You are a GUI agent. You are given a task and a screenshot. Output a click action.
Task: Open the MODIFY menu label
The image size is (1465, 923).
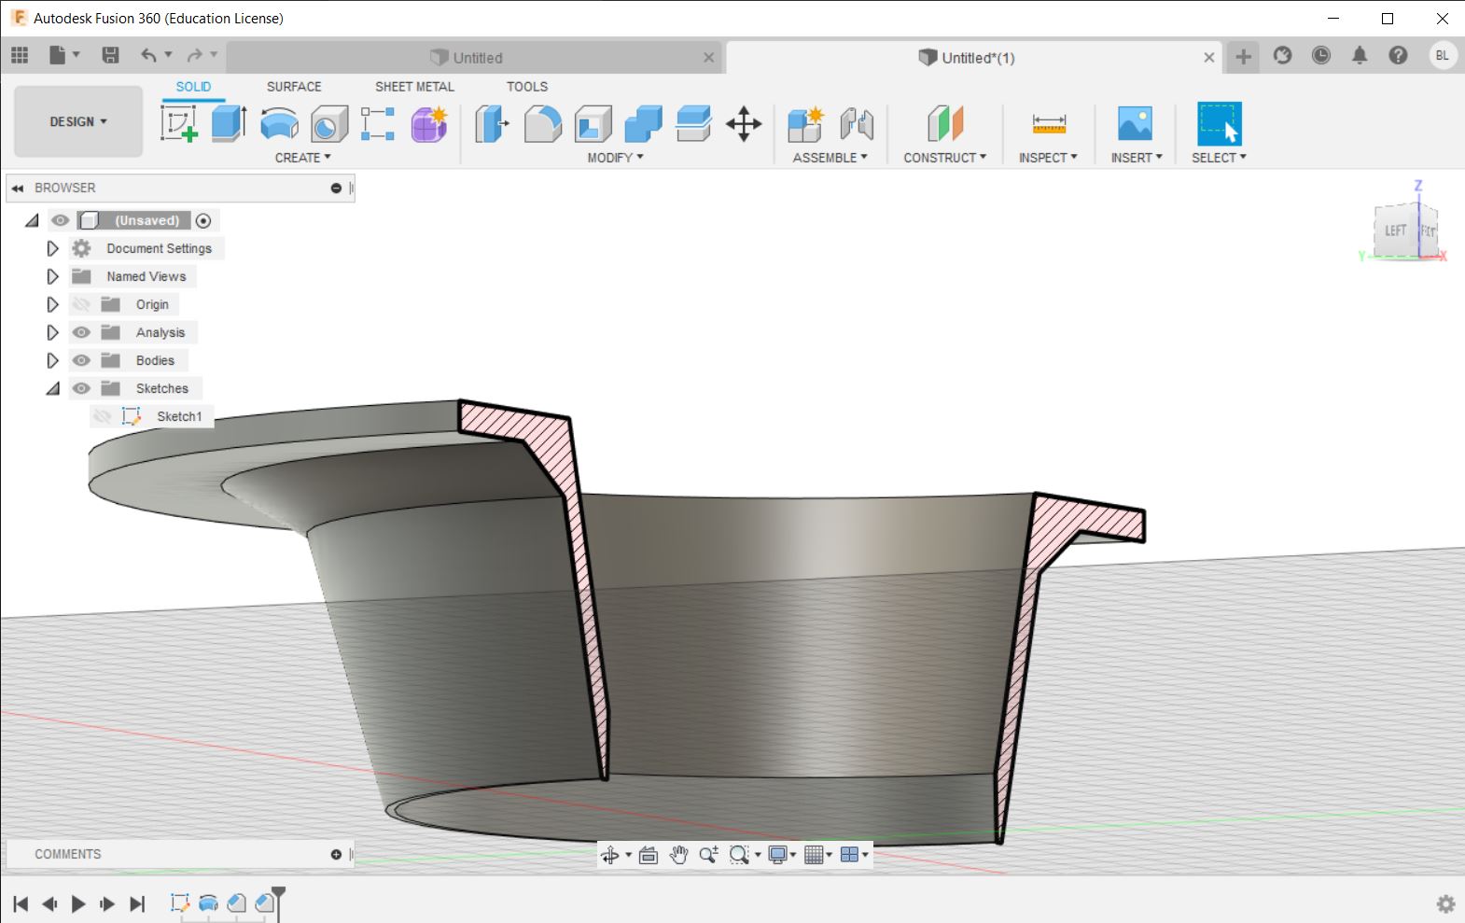click(x=615, y=158)
